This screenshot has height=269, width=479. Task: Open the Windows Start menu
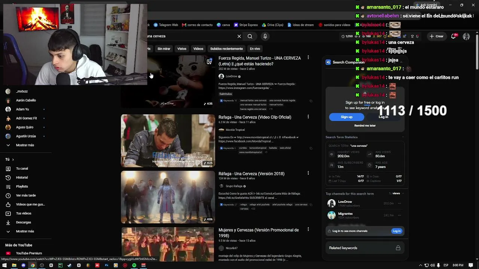click(4, 265)
